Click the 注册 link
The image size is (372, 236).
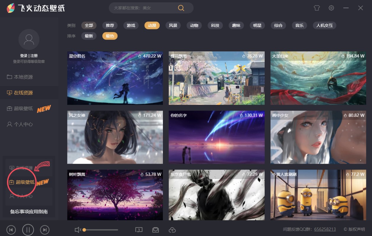click(34, 56)
